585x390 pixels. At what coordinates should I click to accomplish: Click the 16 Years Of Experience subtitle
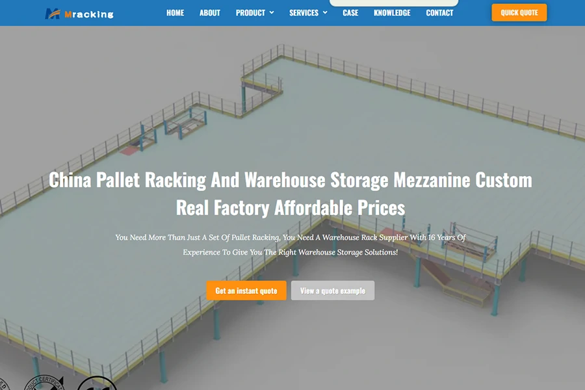click(291, 245)
